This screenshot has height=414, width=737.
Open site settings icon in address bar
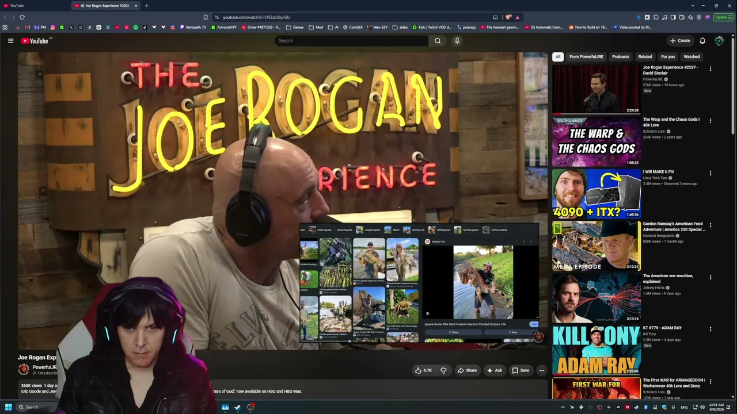(x=216, y=17)
